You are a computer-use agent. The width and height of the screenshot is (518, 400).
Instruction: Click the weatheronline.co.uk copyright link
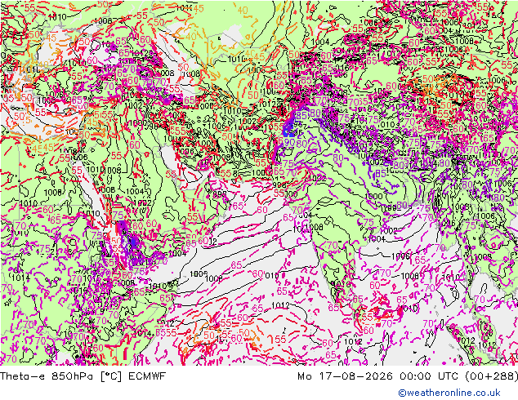(x=449, y=393)
